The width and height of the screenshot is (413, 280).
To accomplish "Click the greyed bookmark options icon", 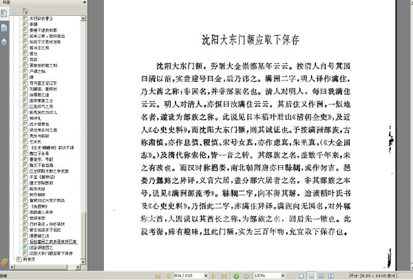I will click(14, 11).
